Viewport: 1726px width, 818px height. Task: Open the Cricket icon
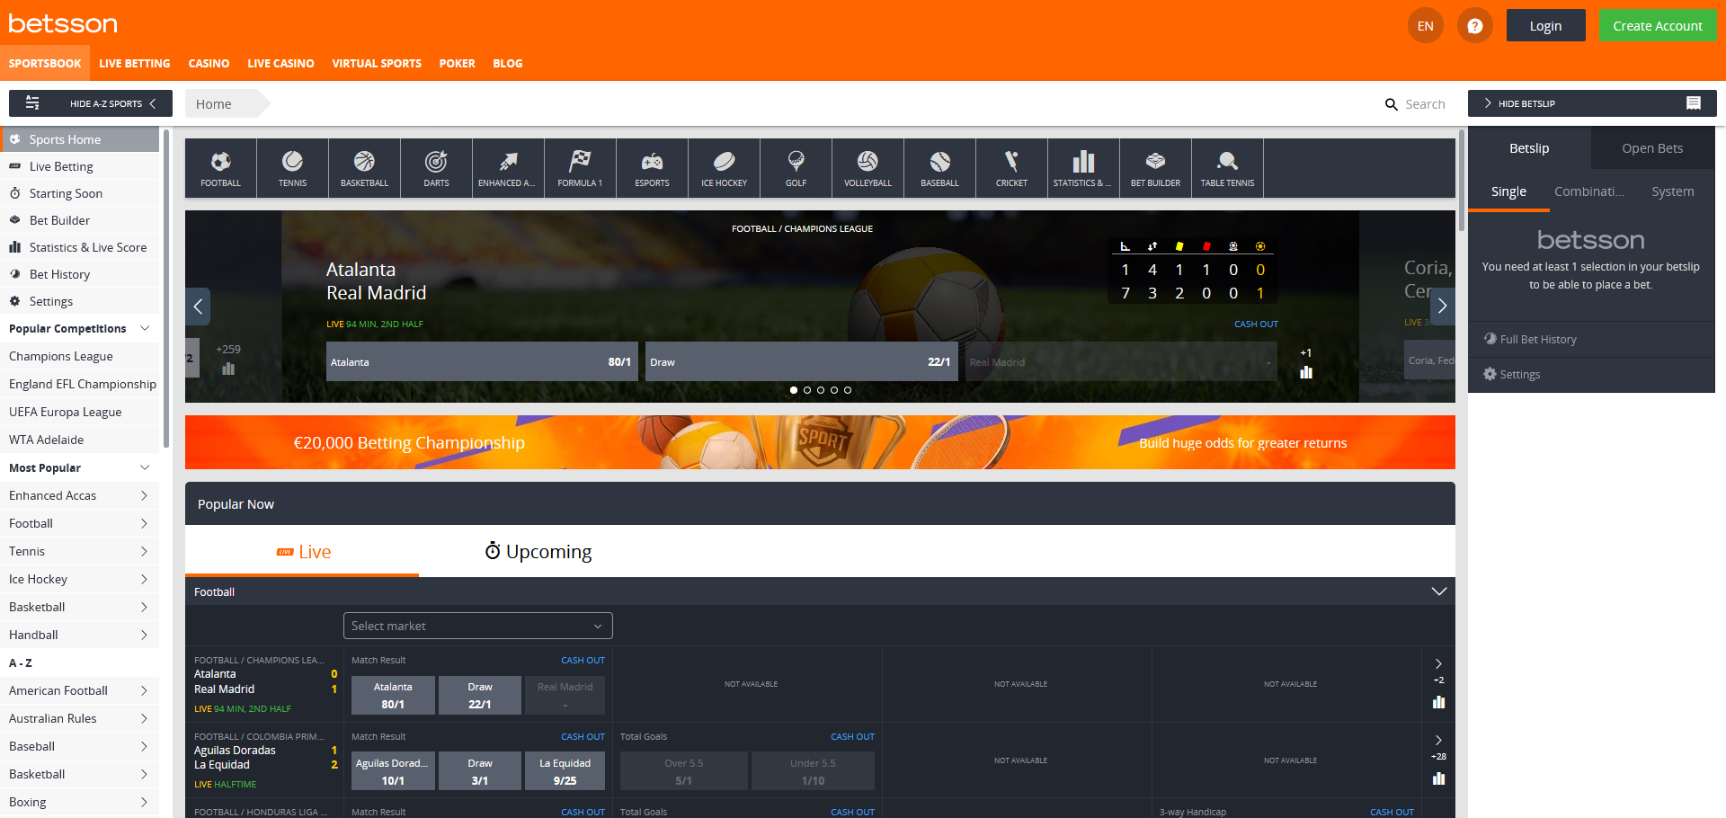click(1011, 168)
